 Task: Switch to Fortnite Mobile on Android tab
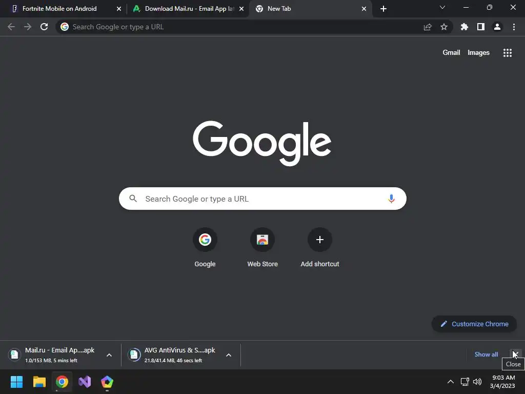pos(59,9)
